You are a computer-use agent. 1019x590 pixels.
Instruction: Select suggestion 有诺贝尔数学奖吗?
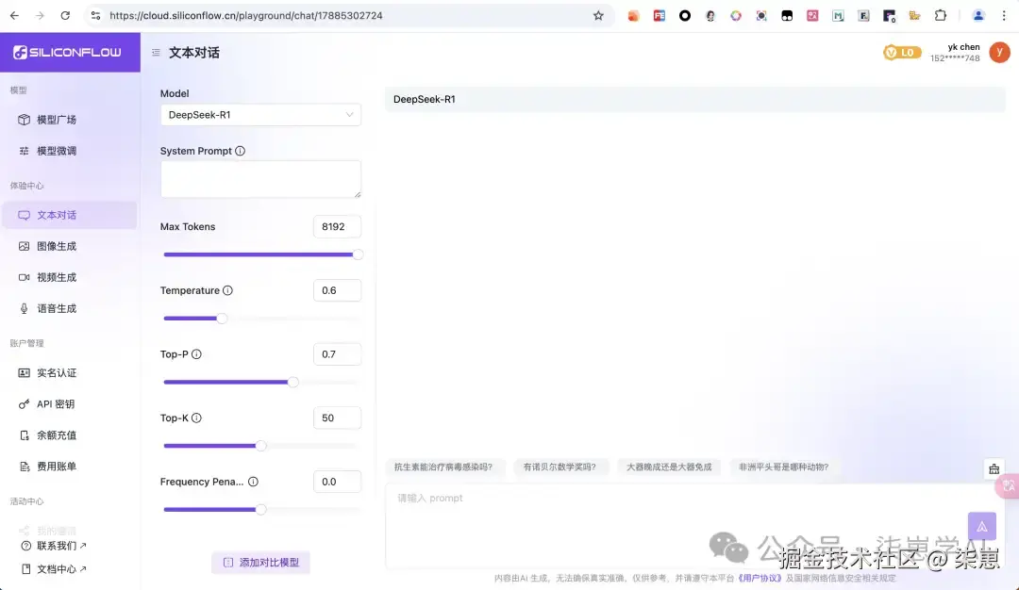pos(560,467)
